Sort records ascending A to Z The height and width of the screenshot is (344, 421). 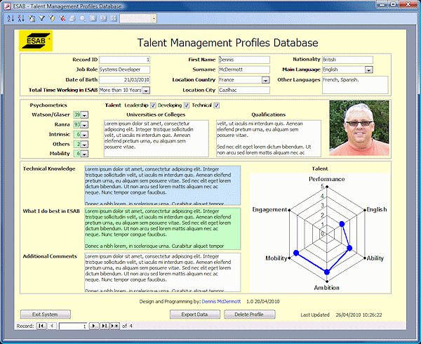(11, 18)
